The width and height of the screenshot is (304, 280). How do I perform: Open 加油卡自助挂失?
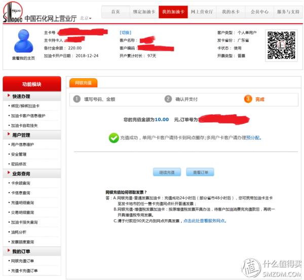(x=24, y=126)
